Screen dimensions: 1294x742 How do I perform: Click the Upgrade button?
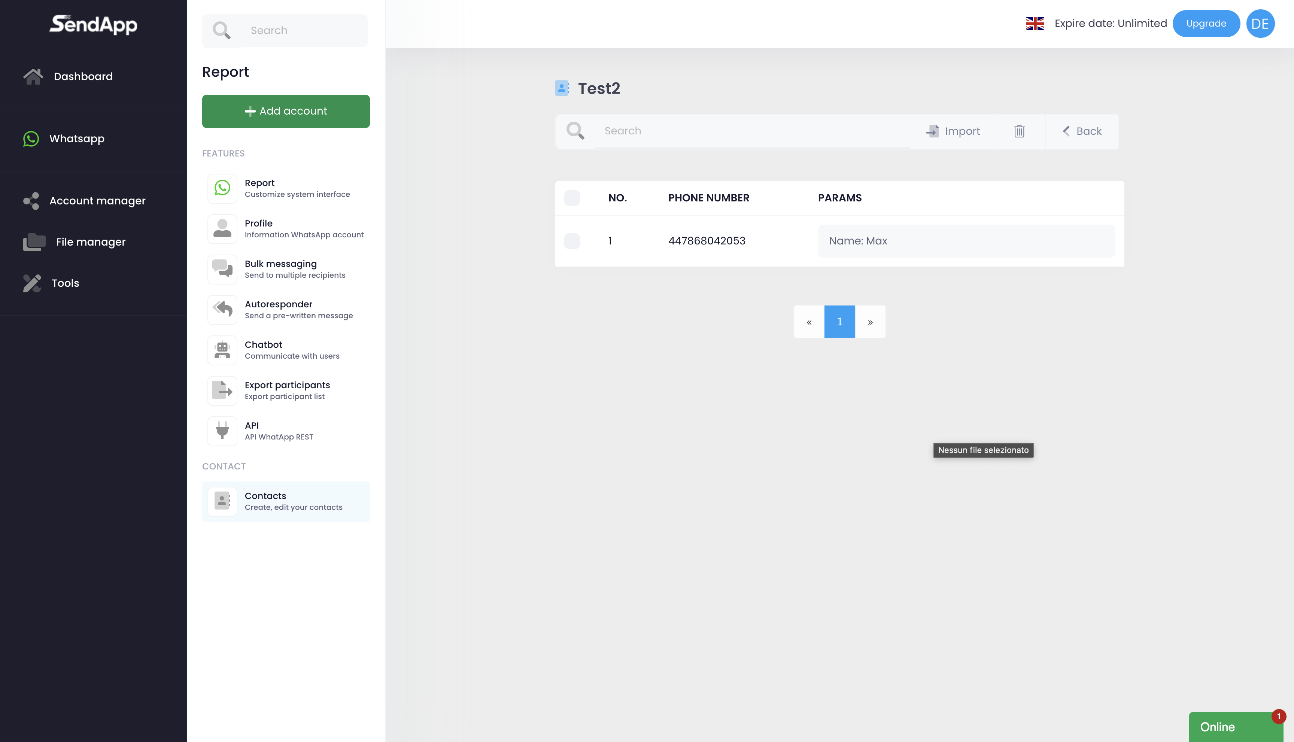pos(1206,24)
